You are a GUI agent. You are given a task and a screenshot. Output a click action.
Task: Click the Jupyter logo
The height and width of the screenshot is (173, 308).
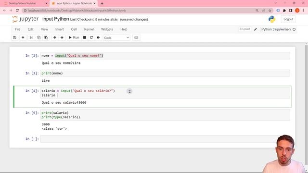pos(26,19)
